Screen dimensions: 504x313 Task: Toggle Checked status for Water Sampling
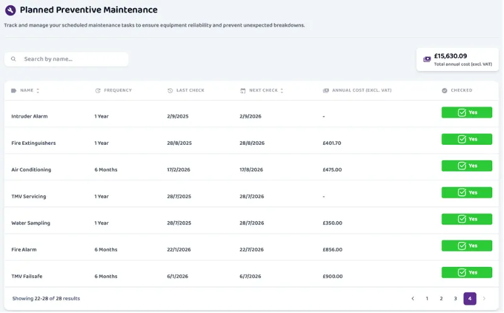(467, 219)
